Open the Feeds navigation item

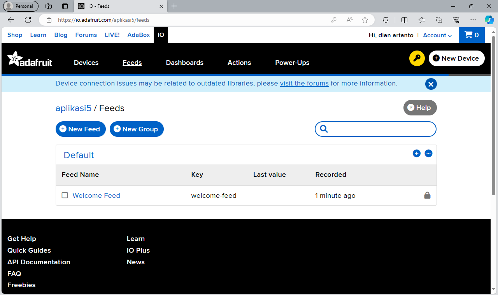pyautogui.click(x=132, y=63)
